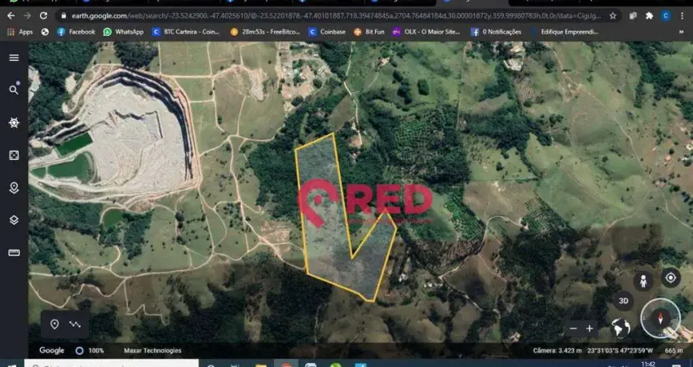Open the 0 Notificações bookmark

[x=496, y=32]
